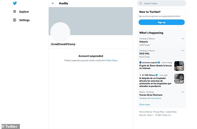Viewport: 197px width, 129px height.
Task: Open more options for SALE MAL trend
Action: pos(183,50)
